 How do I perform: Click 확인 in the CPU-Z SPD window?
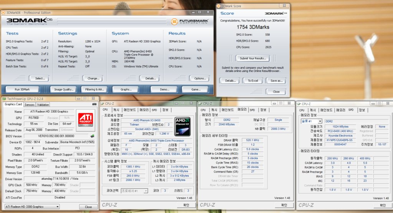pos(383,205)
